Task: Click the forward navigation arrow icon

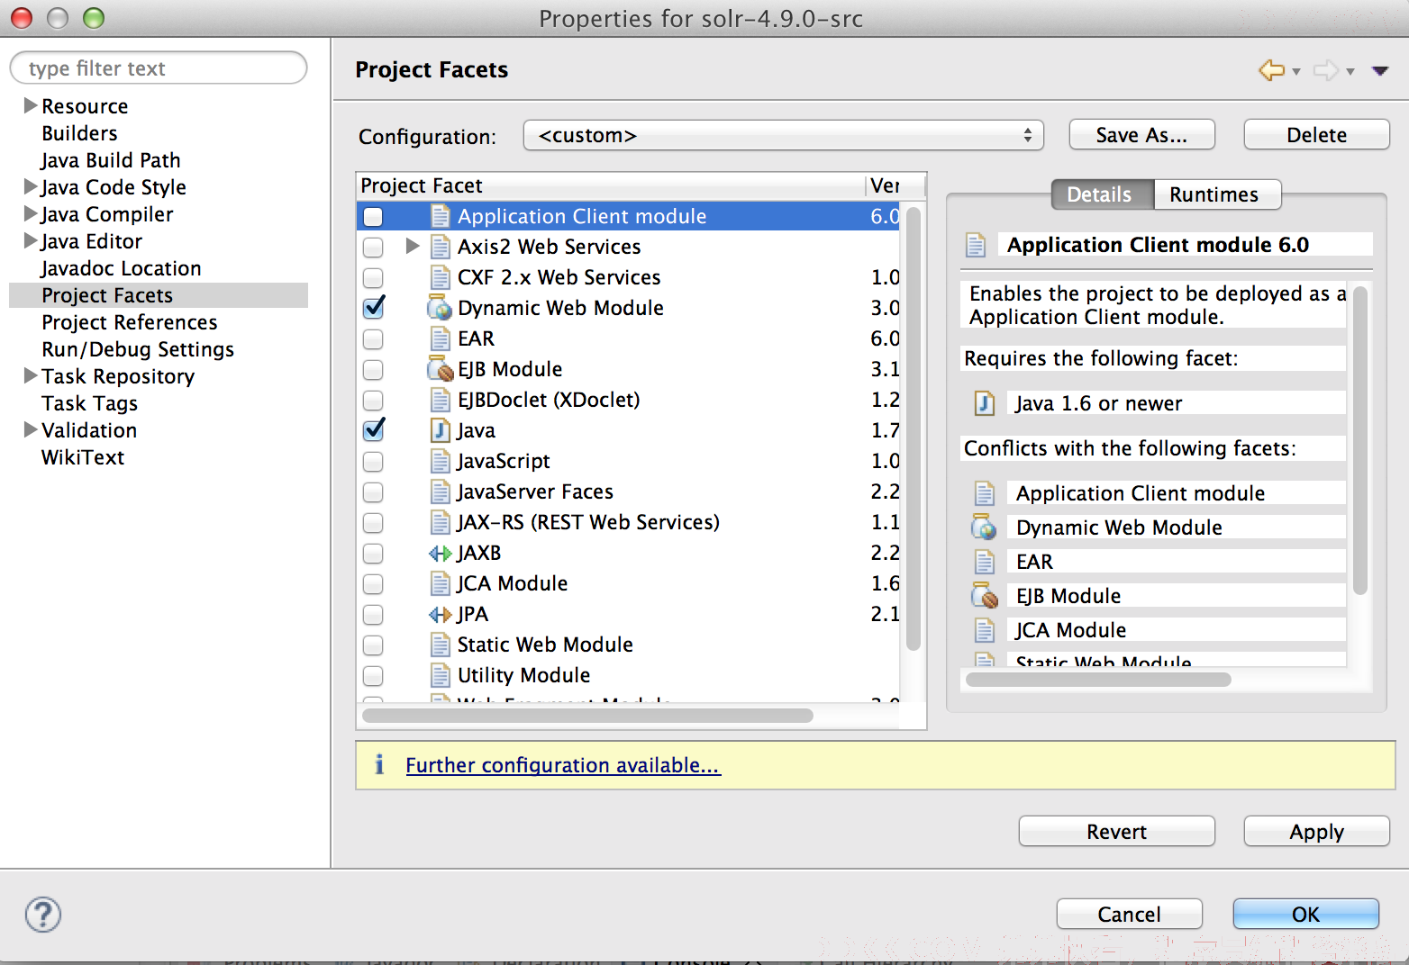Action: click(1325, 70)
